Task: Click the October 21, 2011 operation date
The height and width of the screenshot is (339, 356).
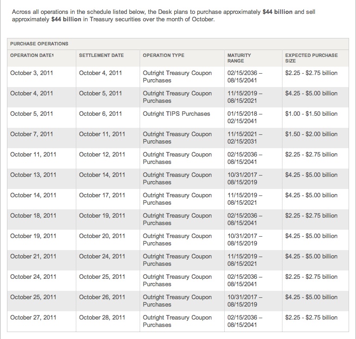Action: tap(33, 257)
